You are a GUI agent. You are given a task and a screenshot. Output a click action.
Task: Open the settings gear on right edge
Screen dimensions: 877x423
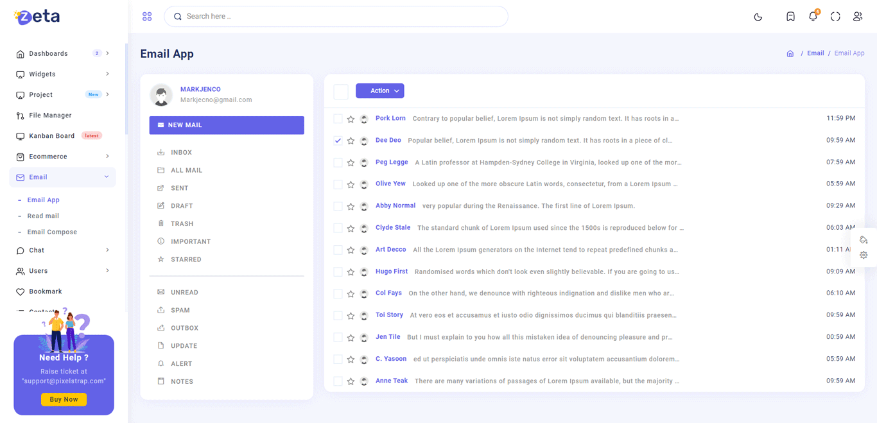tap(864, 255)
